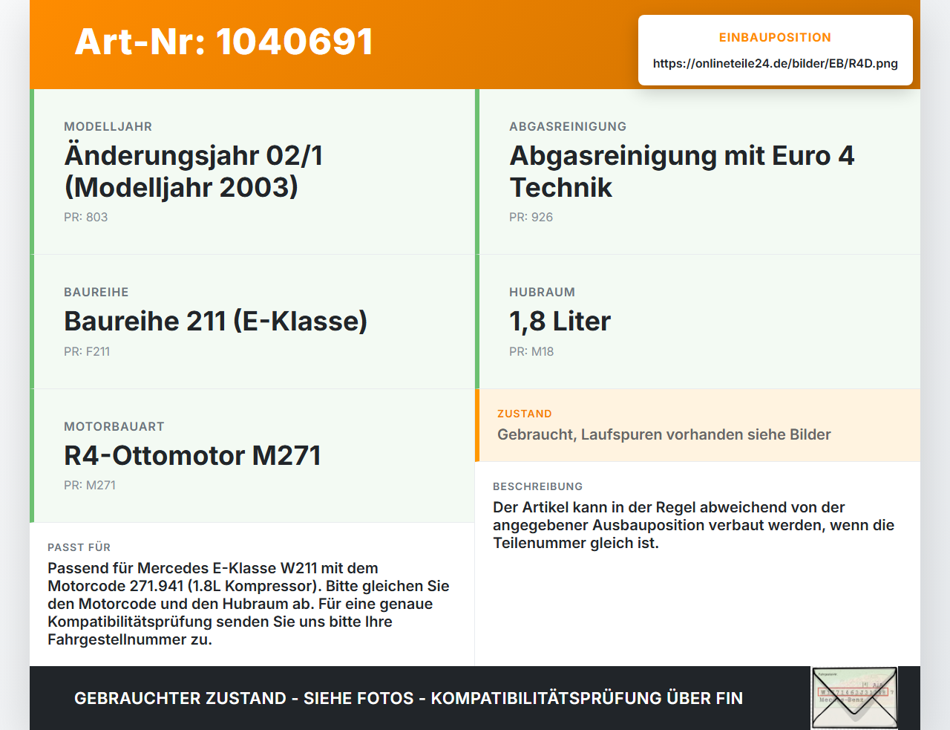The height and width of the screenshot is (730, 950).
Task: Click 'R4-Ottomotor M271' value
Action: (192, 455)
